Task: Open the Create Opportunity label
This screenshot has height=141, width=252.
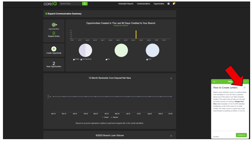Action: pos(54,53)
